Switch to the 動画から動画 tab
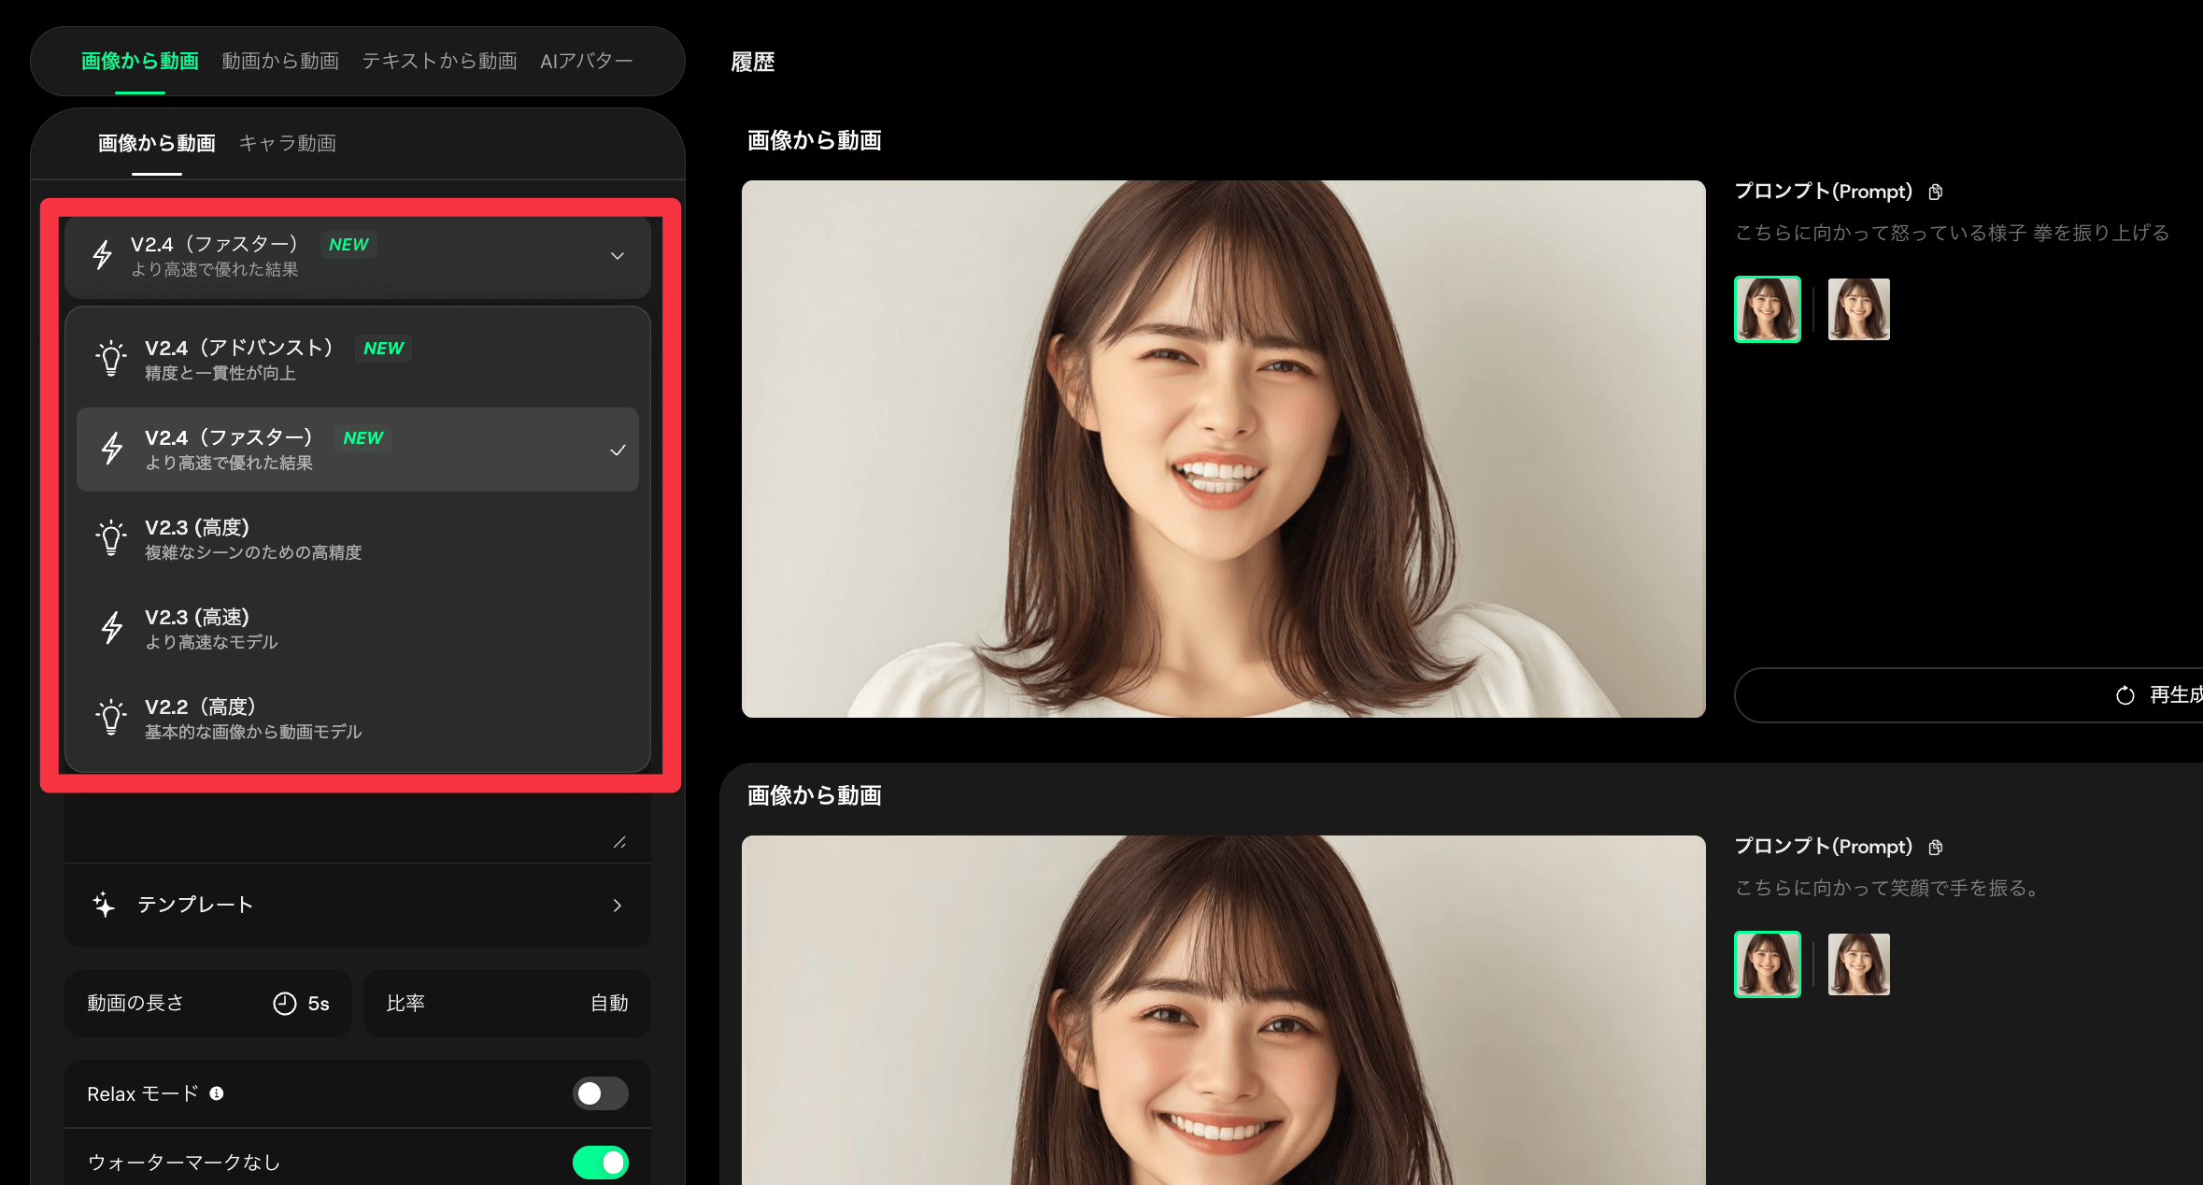Viewport: 2203px width, 1185px height. (279, 60)
